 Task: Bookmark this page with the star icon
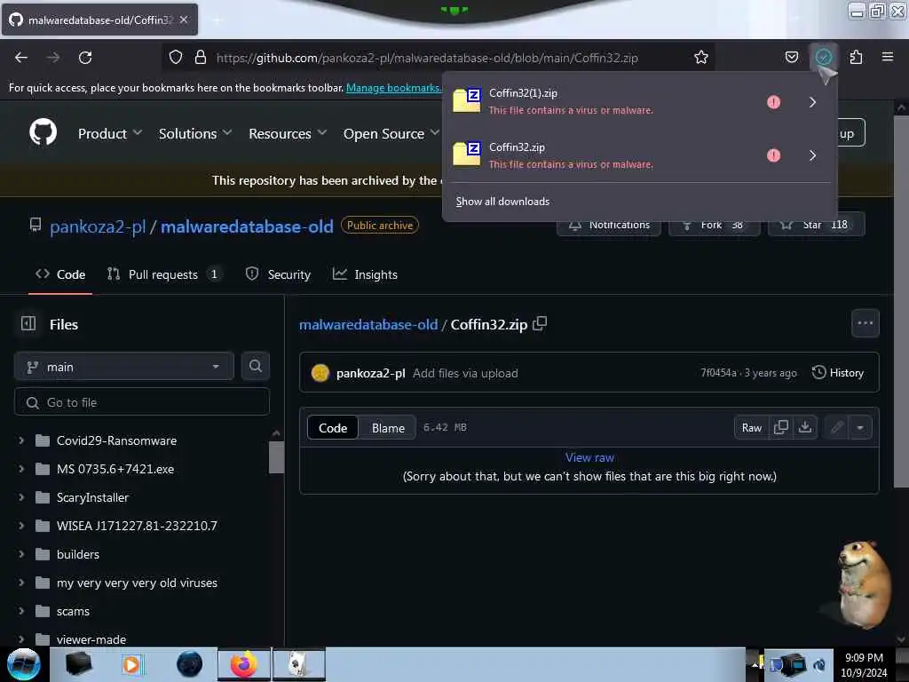[701, 58]
